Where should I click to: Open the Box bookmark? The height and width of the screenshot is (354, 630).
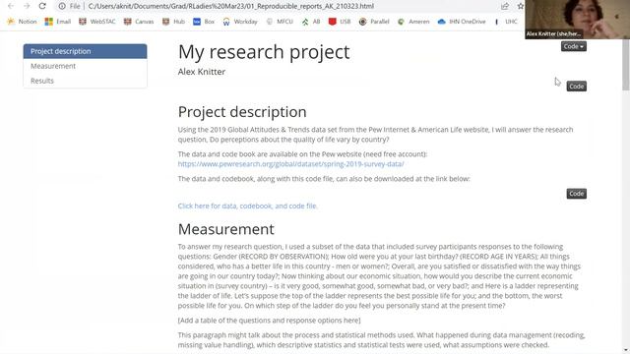click(204, 22)
